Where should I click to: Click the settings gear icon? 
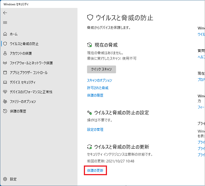tap(5, 179)
